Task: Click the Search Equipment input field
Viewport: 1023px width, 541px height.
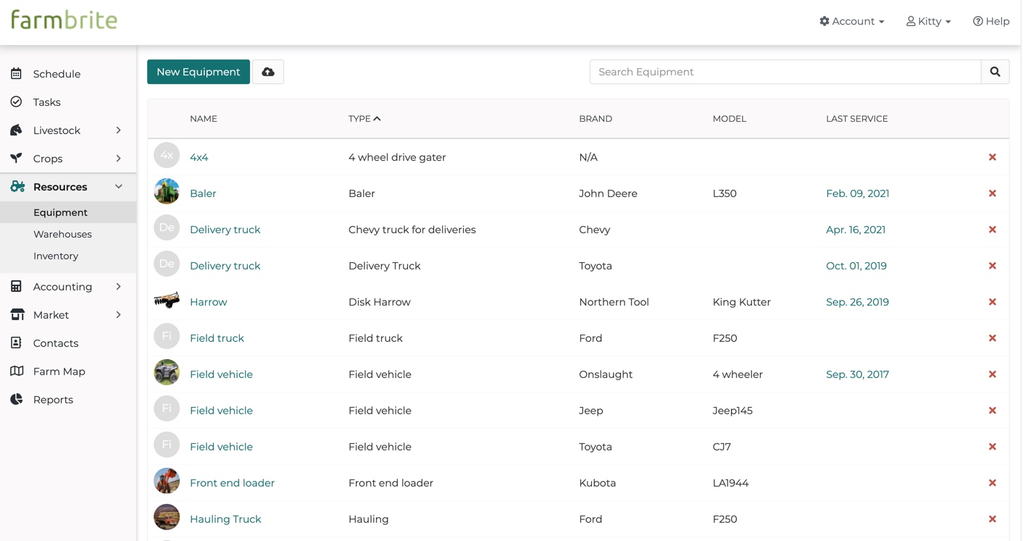Action: 785,72
